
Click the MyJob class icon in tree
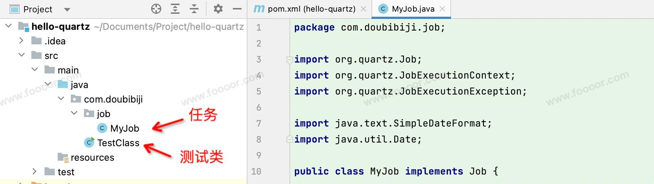102,128
